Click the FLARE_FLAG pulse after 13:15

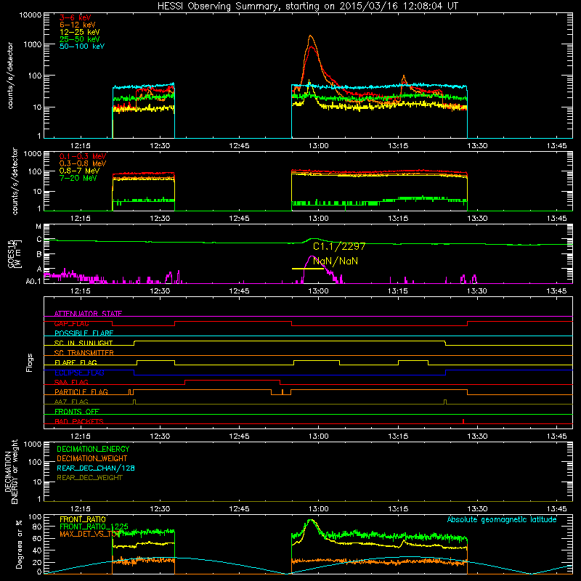point(413,360)
